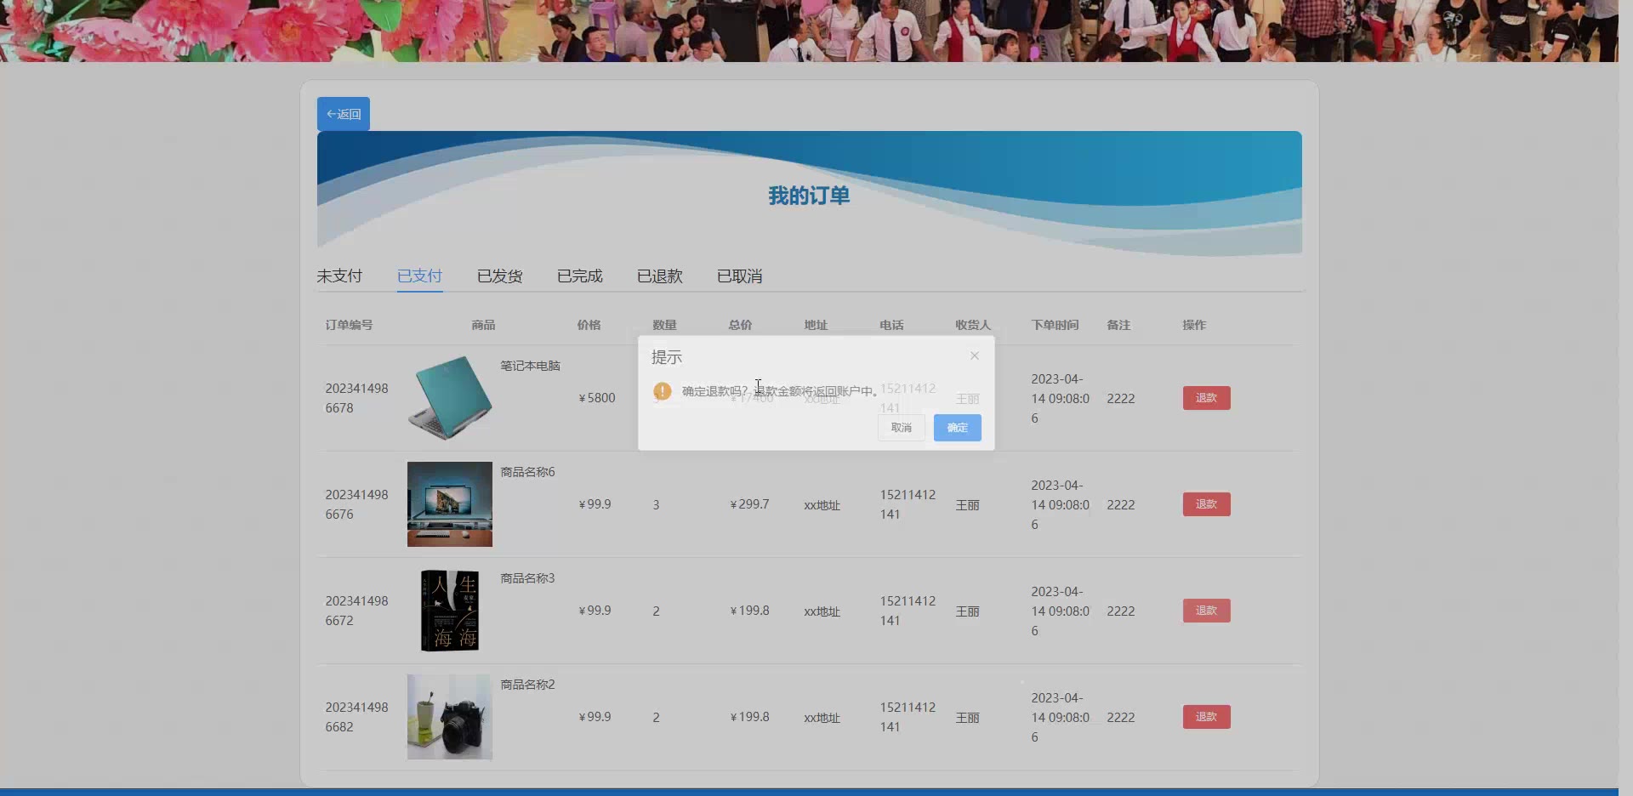Image resolution: width=1633 pixels, height=796 pixels.
Task: Click the ¥99.9 price of 商品名称2
Action: (x=595, y=717)
